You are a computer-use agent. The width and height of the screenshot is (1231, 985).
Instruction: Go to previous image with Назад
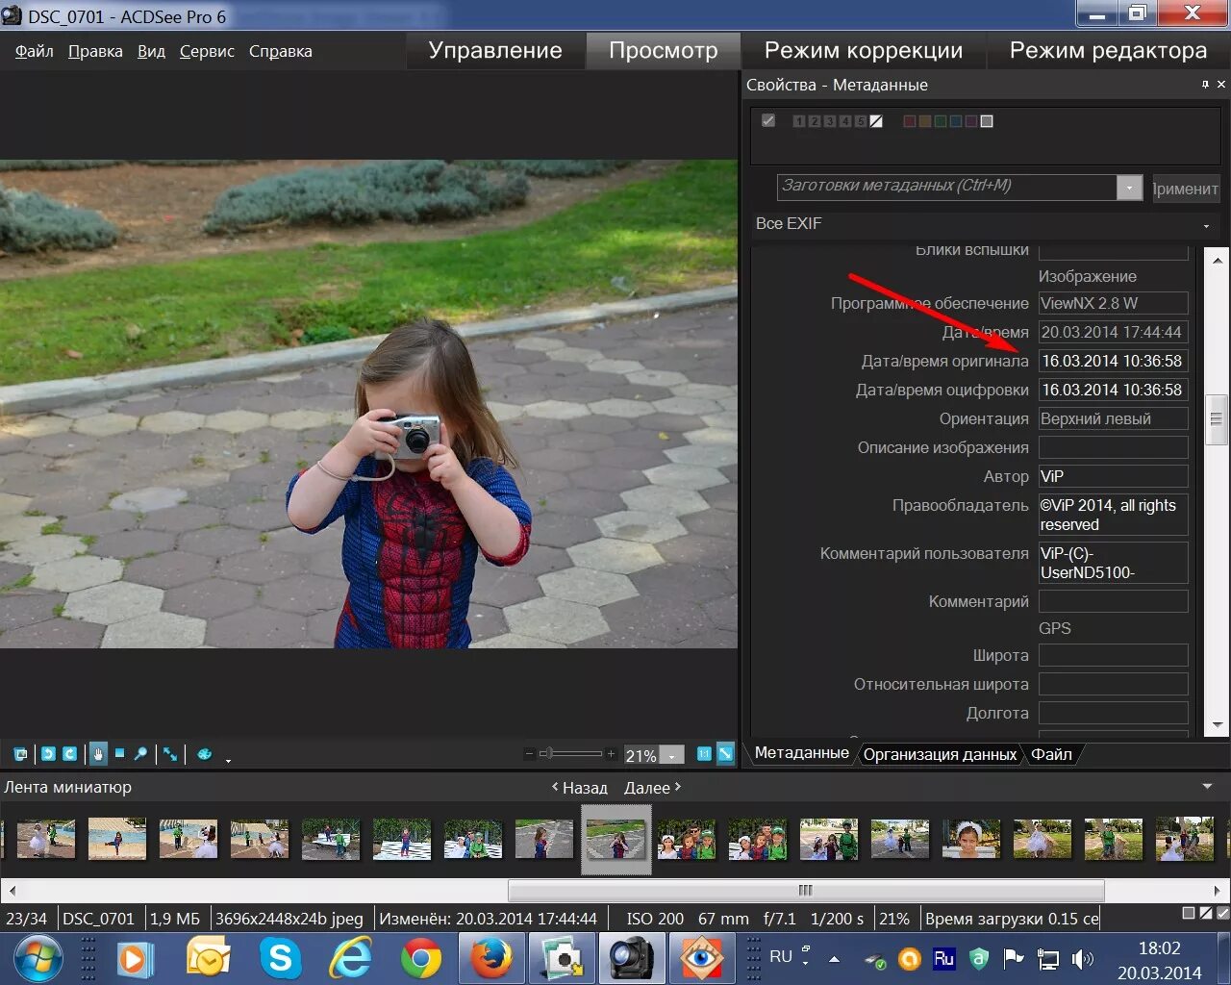(x=580, y=787)
